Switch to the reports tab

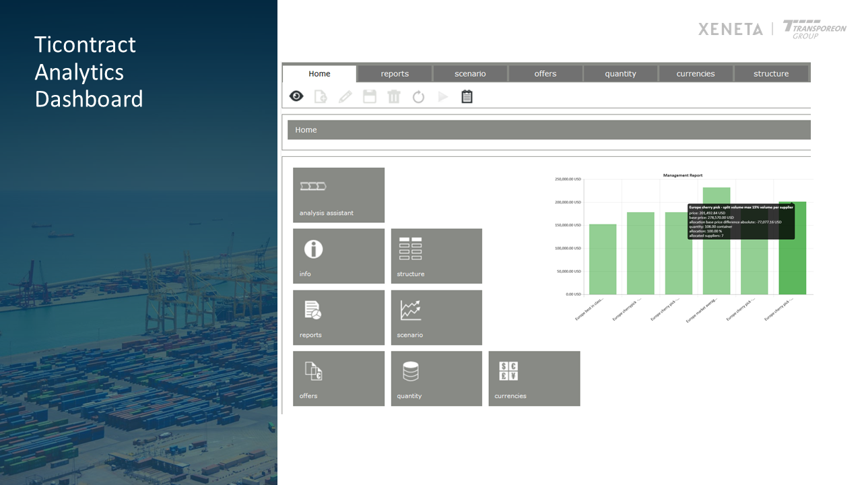395,73
